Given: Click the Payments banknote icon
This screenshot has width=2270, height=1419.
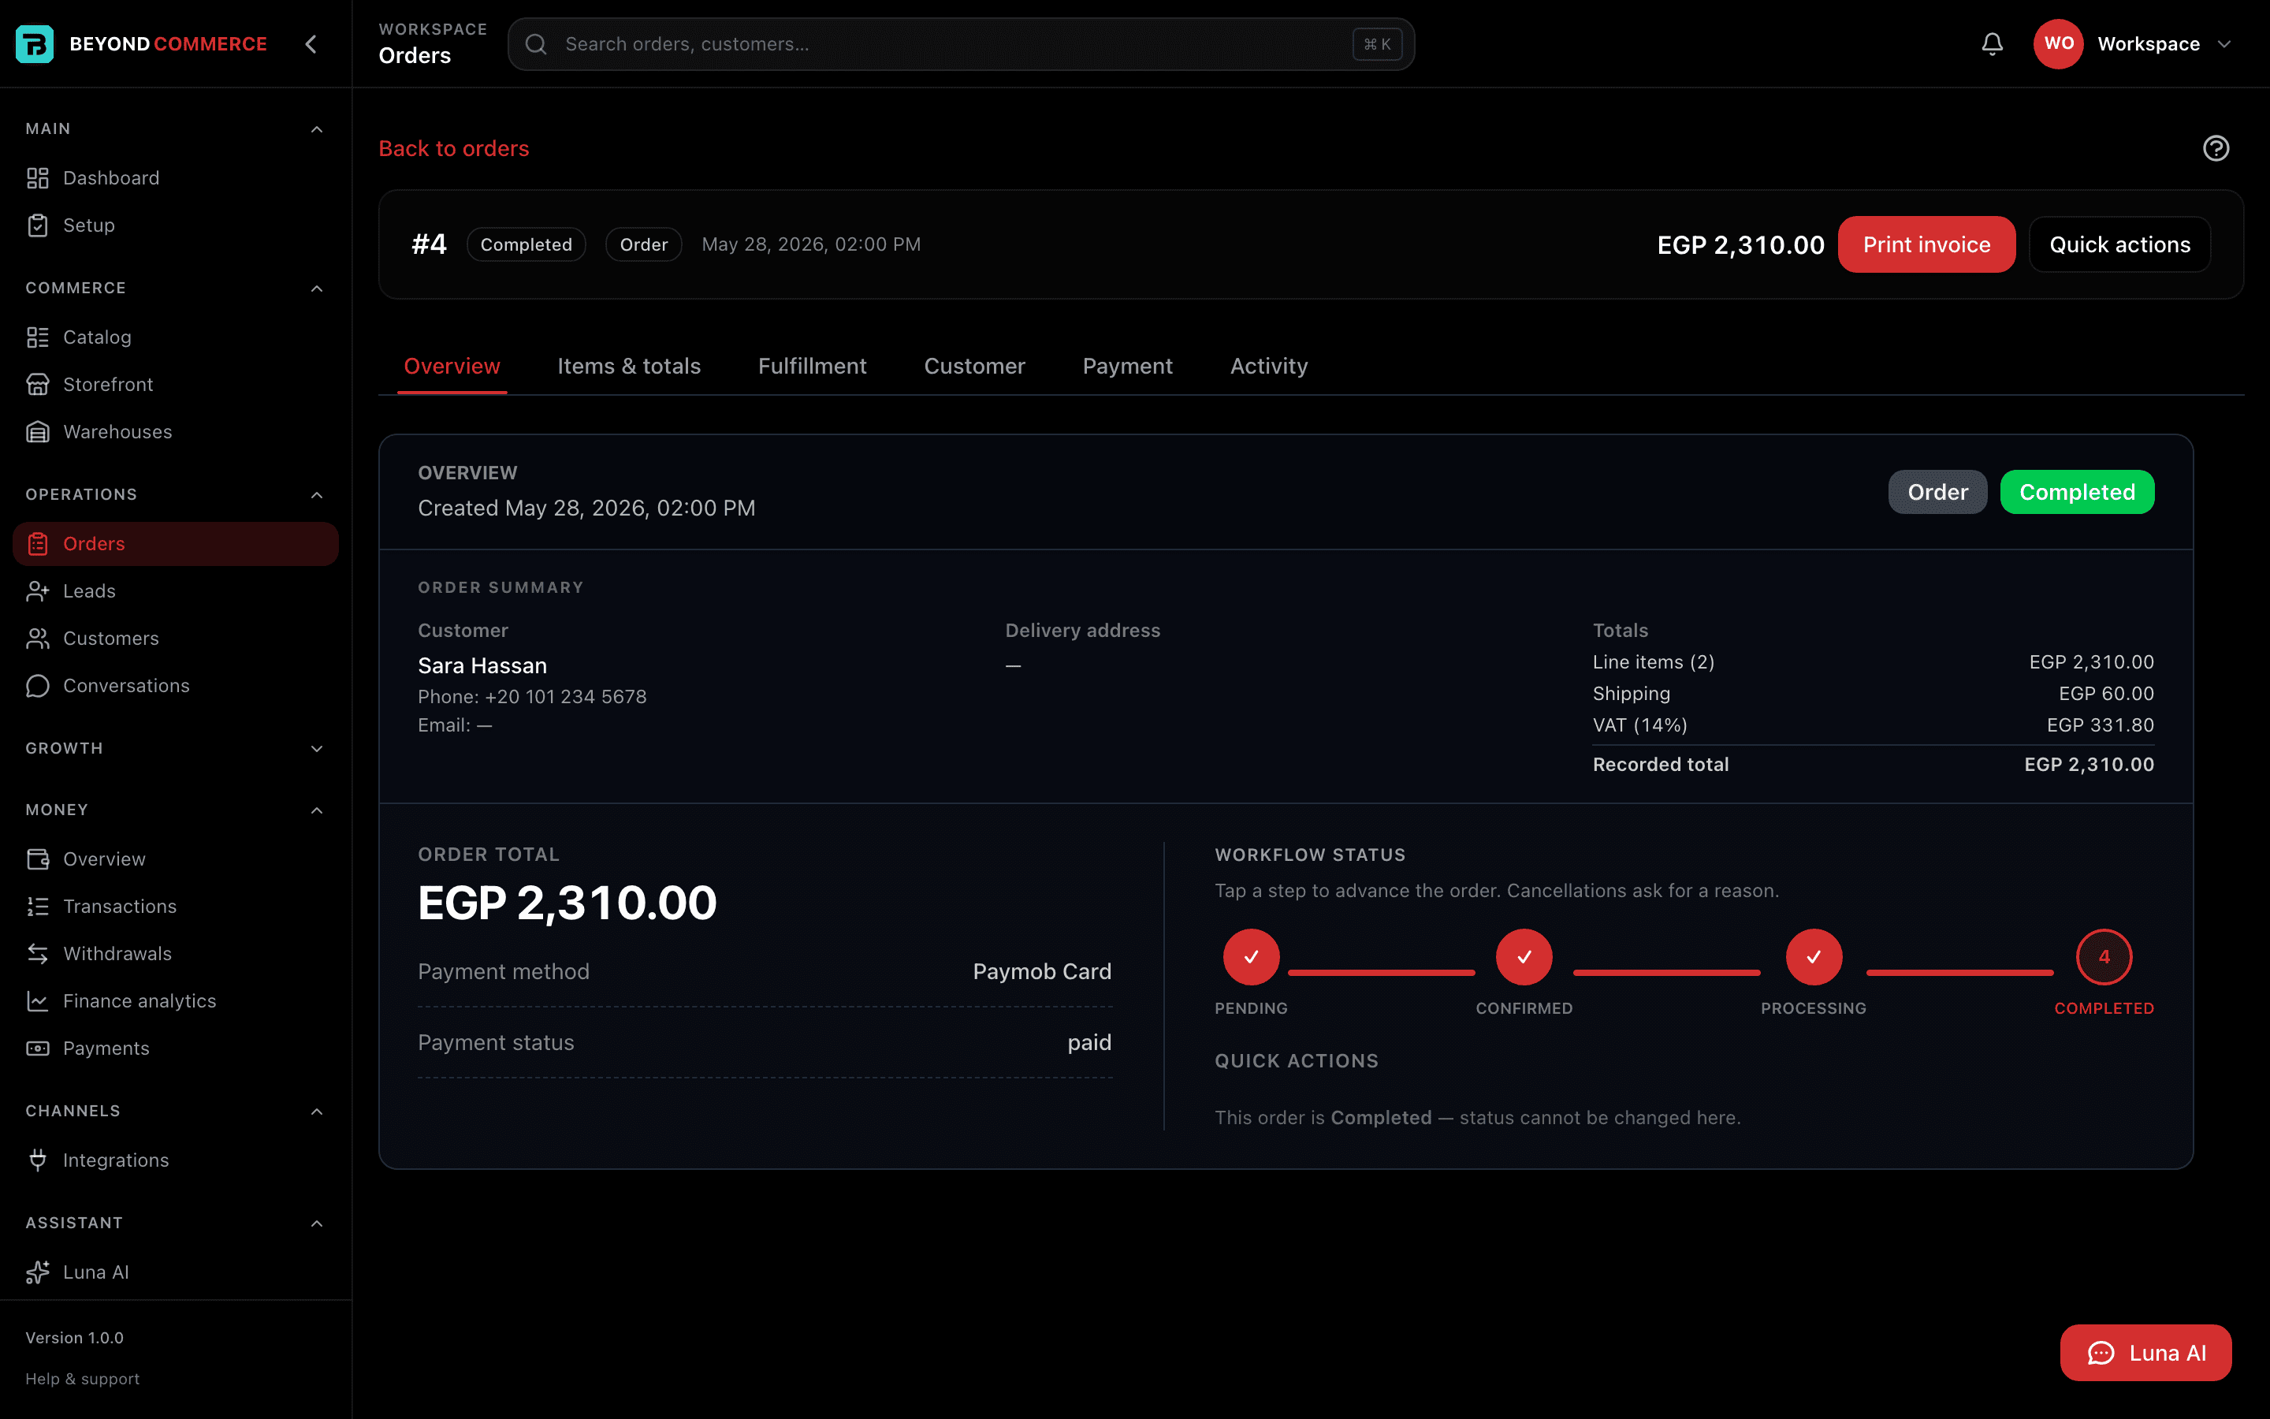Looking at the screenshot, I should (x=38, y=1048).
